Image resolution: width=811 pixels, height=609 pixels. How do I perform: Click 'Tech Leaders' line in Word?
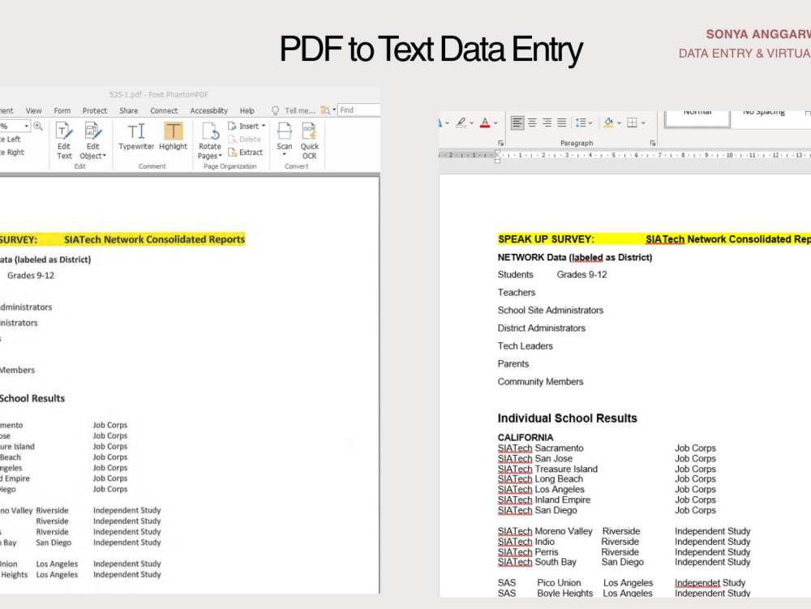coord(525,346)
